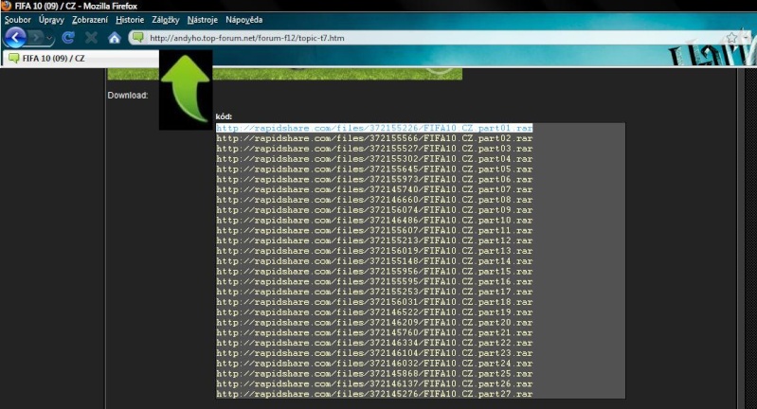The height and width of the screenshot is (409, 757).
Task: Click the FIFA10.CZ.part22.rar line
Action: pyautogui.click(x=374, y=343)
